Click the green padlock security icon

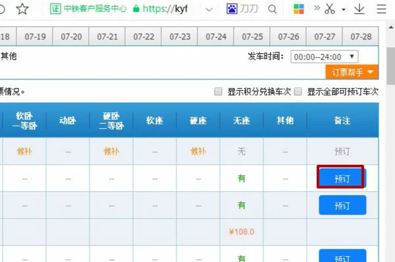136,9
